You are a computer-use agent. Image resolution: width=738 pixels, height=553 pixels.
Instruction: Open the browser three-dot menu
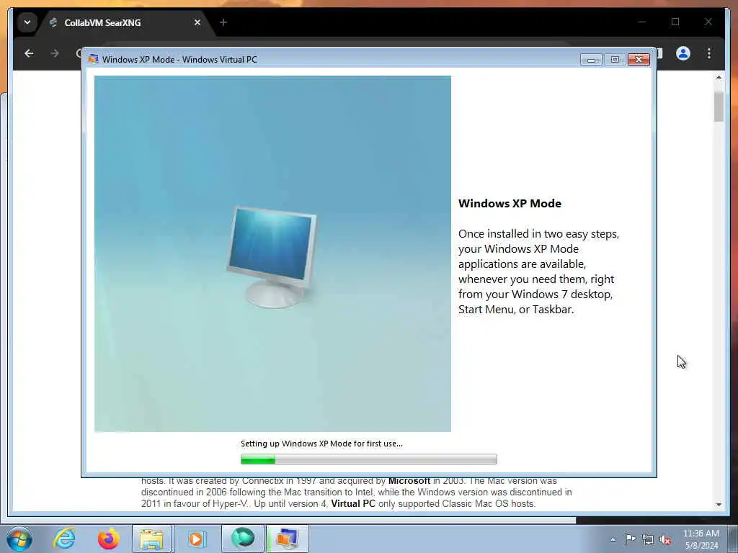(x=709, y=53)
